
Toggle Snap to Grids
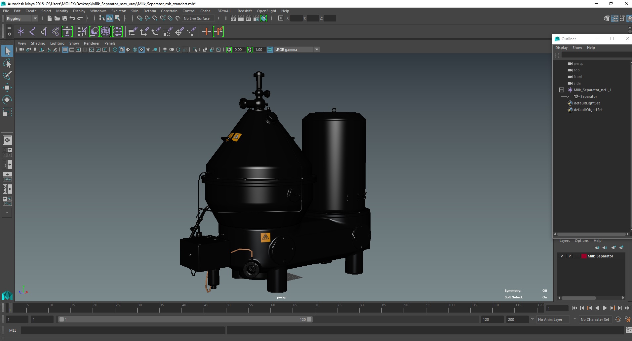139,18
